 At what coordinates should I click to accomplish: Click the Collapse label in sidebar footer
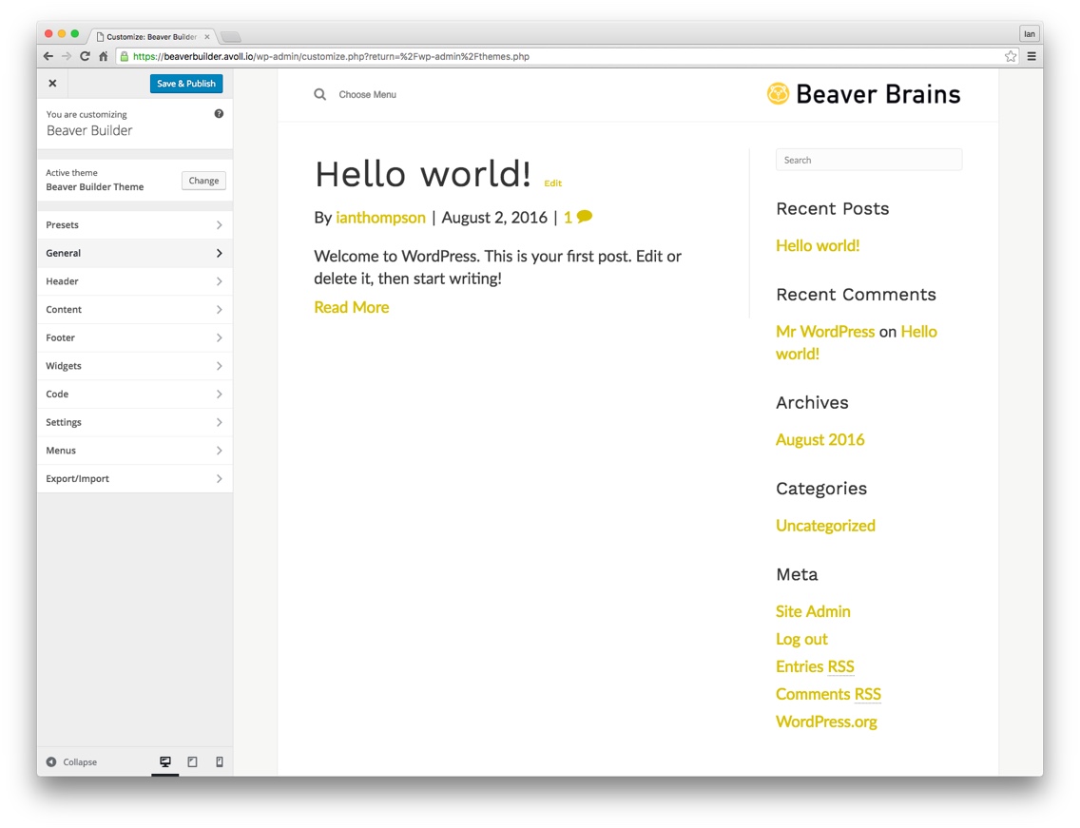(x=80, y=761)
